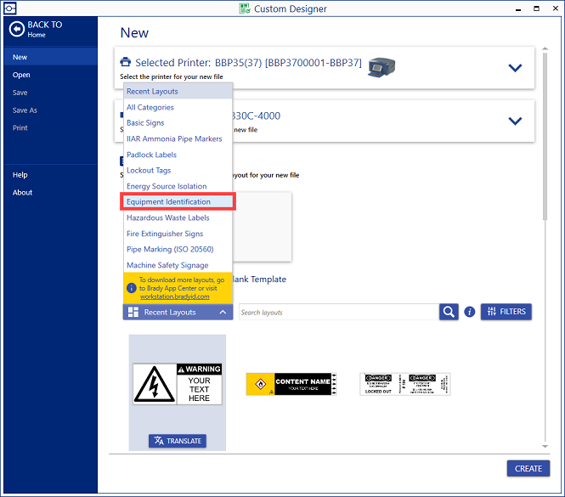Select IIAR Ammonia Pipe Markers category
Viewport: 565px width, 497px height.
pos(178,138)
